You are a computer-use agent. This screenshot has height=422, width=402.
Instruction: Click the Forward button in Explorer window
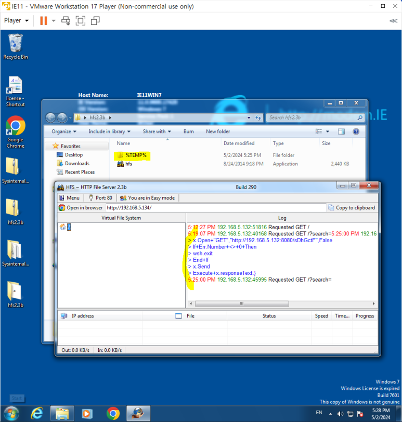coord(62,117)
